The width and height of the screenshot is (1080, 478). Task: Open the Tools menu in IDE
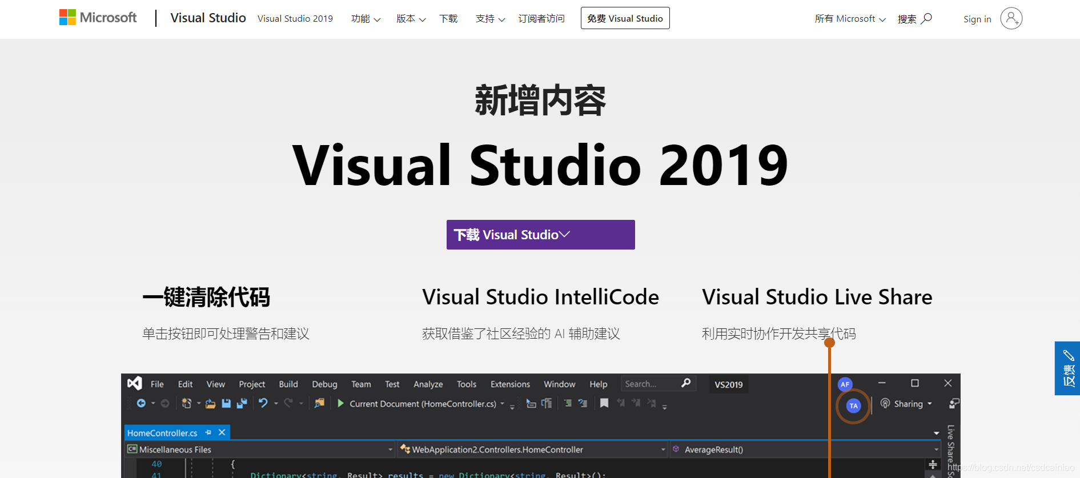coord(466,384)
